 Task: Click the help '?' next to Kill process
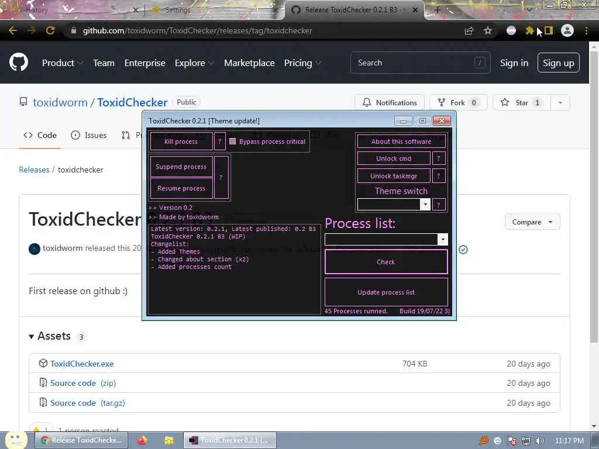(x=220, y=141)
